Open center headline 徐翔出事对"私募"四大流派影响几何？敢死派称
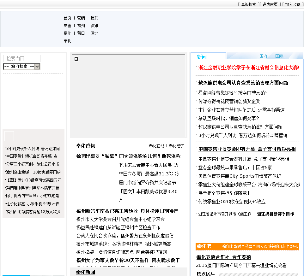This screenshot has width=304, height=276. tap(128, 156)
